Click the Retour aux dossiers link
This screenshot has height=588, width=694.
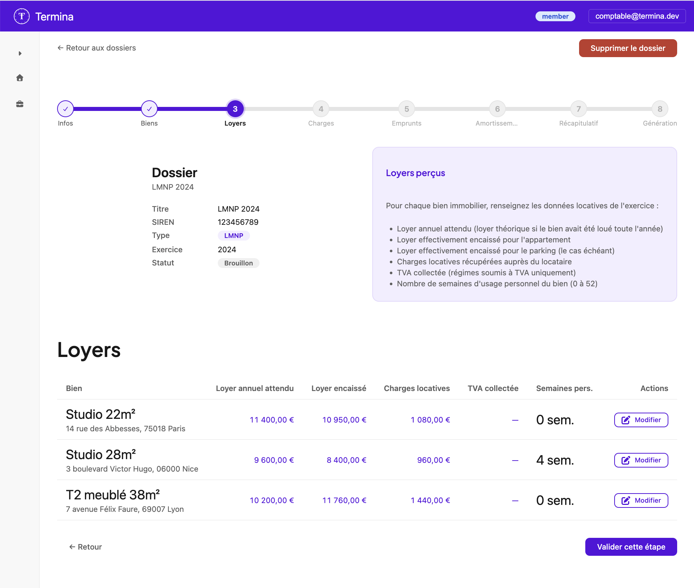click(97, 48)
